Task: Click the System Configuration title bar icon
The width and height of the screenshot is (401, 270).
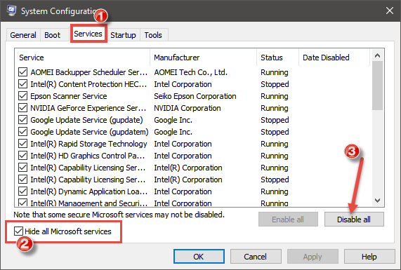Action: [12, 11]
